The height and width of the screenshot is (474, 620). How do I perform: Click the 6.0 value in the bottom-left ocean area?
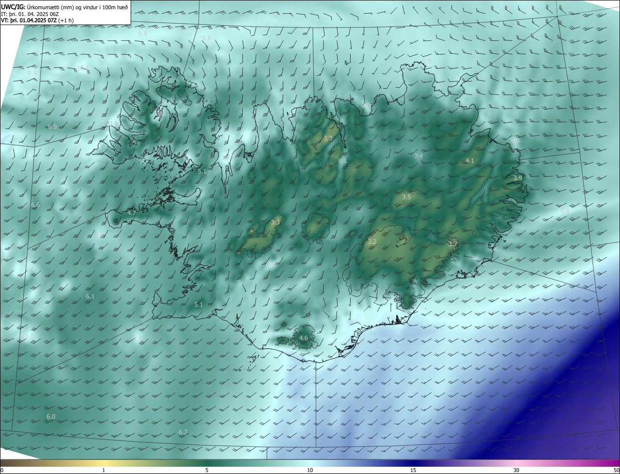coord(51,416)
